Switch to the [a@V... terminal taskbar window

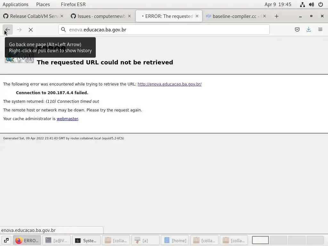click(56, 240)
